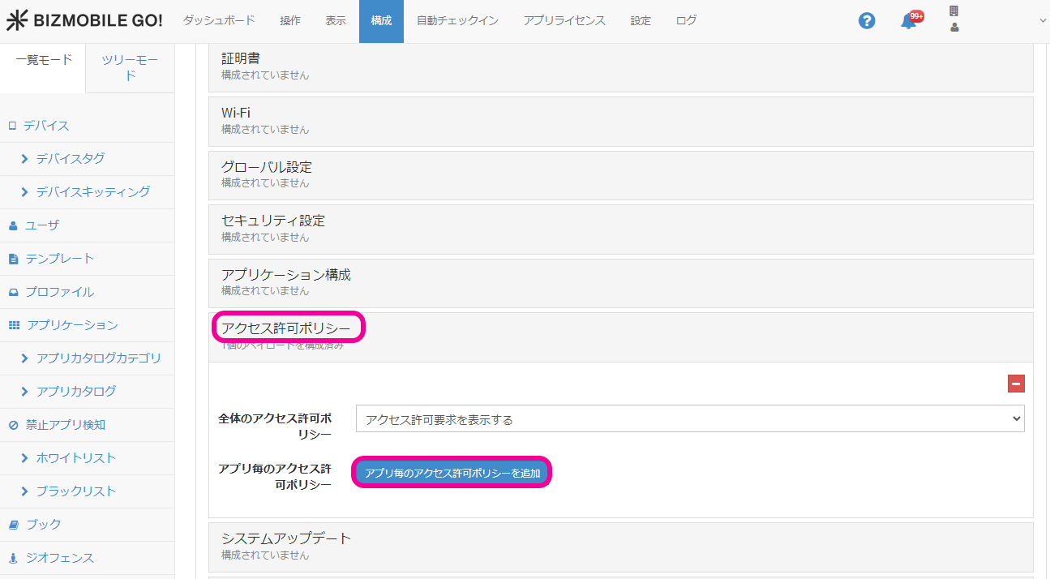Switch to the ツリーモード tab

point(130,68)
